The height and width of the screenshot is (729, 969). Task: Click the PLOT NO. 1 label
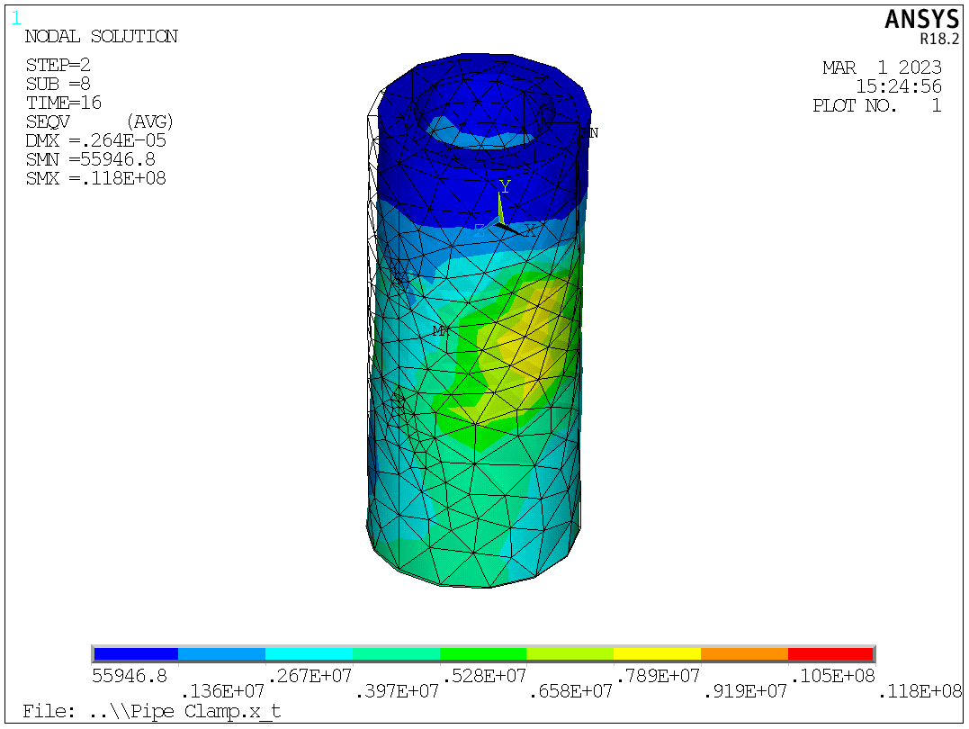[876, 105]
